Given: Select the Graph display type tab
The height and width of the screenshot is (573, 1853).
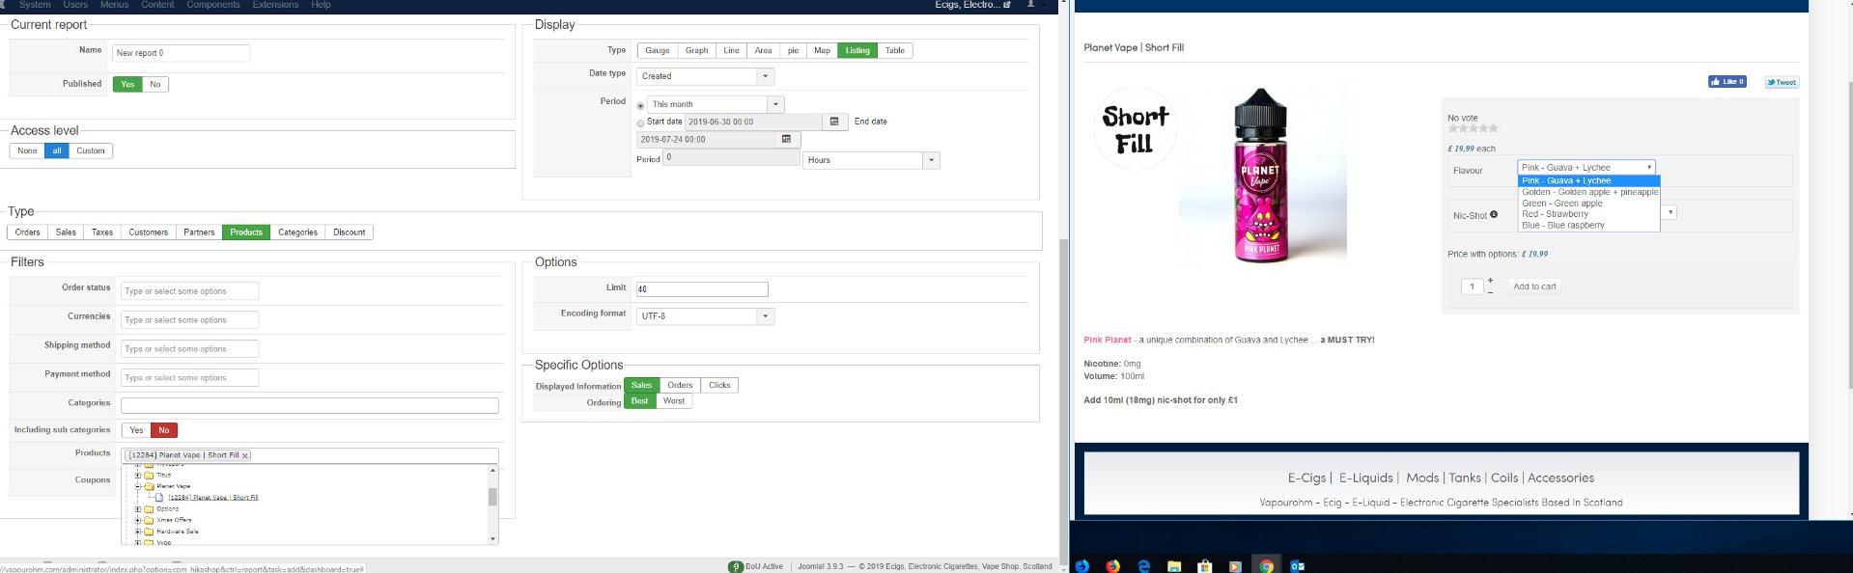Looking at the screenshot, I should [697, 50].
